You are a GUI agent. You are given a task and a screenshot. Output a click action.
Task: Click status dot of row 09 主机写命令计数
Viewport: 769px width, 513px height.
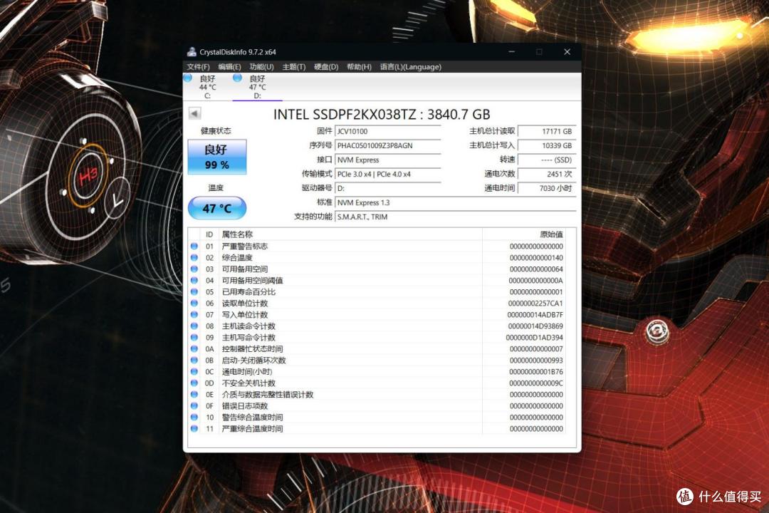(x=194, y=337)
